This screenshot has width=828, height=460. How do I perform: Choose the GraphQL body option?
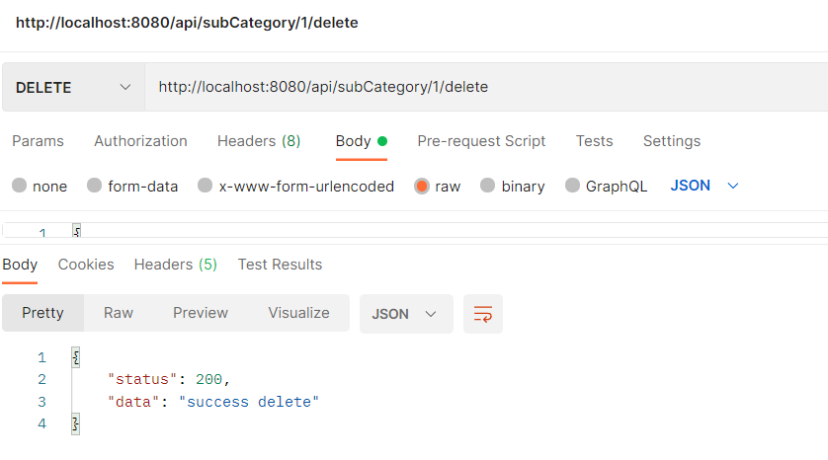pos(606,187)
